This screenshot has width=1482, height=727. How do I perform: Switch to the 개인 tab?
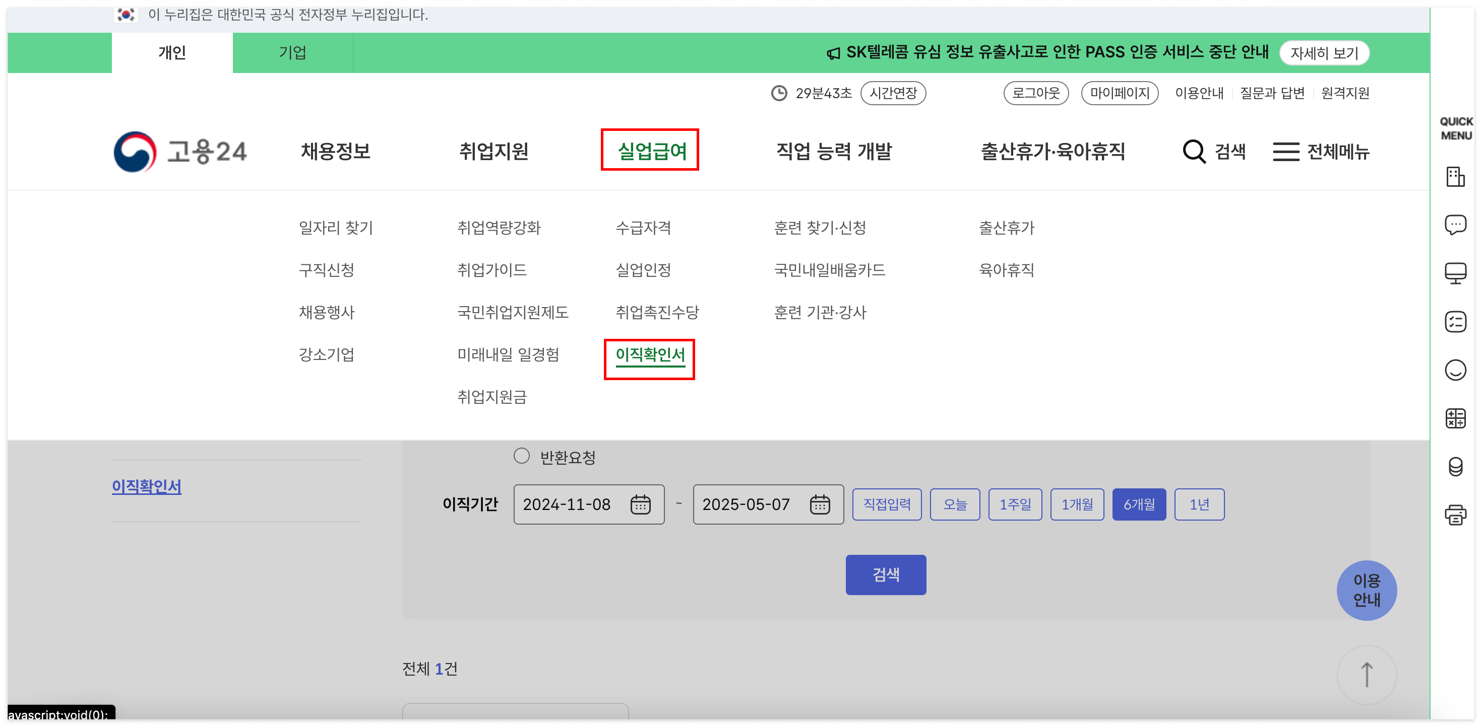point(172,53)
